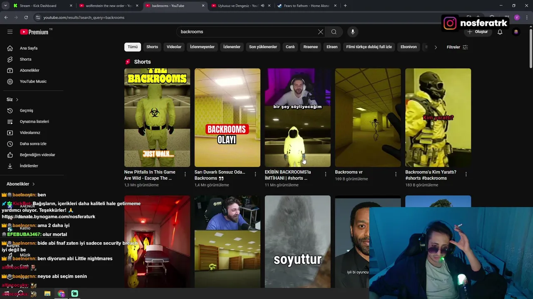Select the Ebonivon filter chip

click(408, 47)
